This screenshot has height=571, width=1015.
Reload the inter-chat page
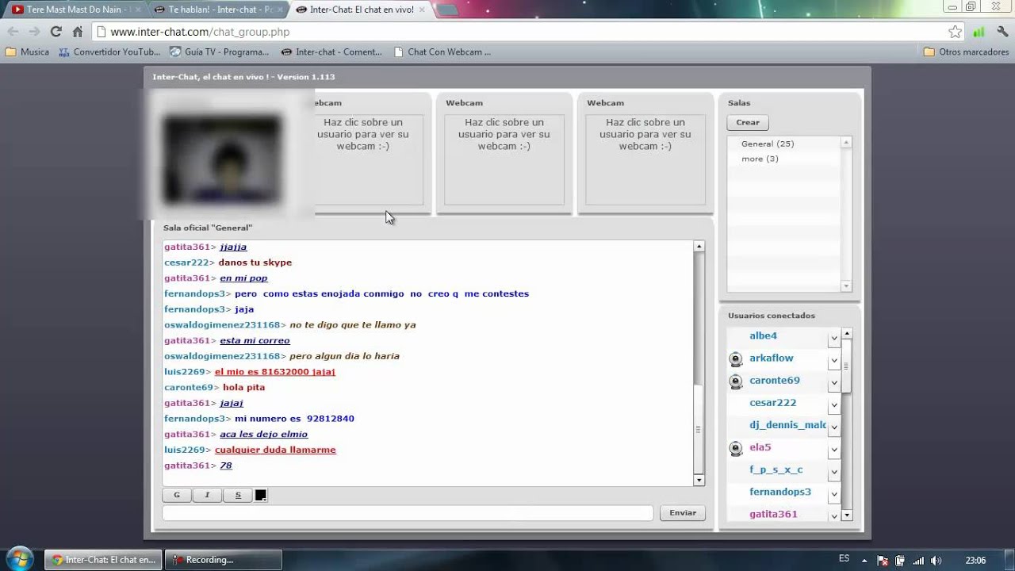[56, 32]
